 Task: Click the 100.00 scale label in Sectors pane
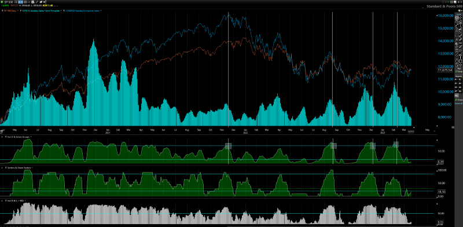pyautogui.click(x=442, y=170)
